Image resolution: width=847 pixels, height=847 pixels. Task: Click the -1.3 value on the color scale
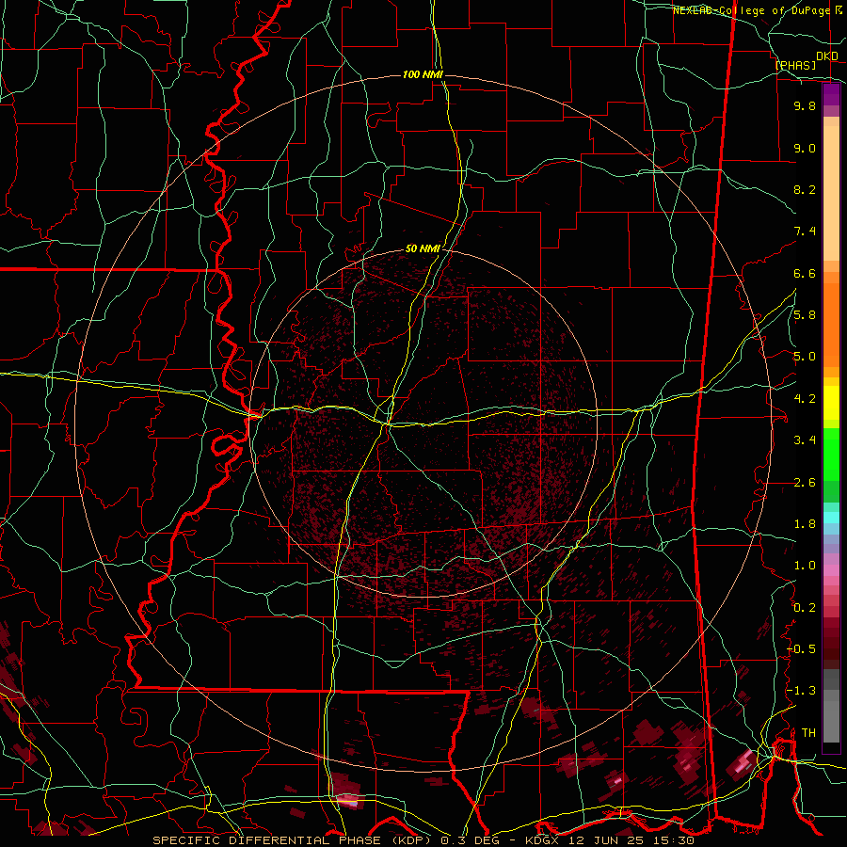(x=802, y=691)
